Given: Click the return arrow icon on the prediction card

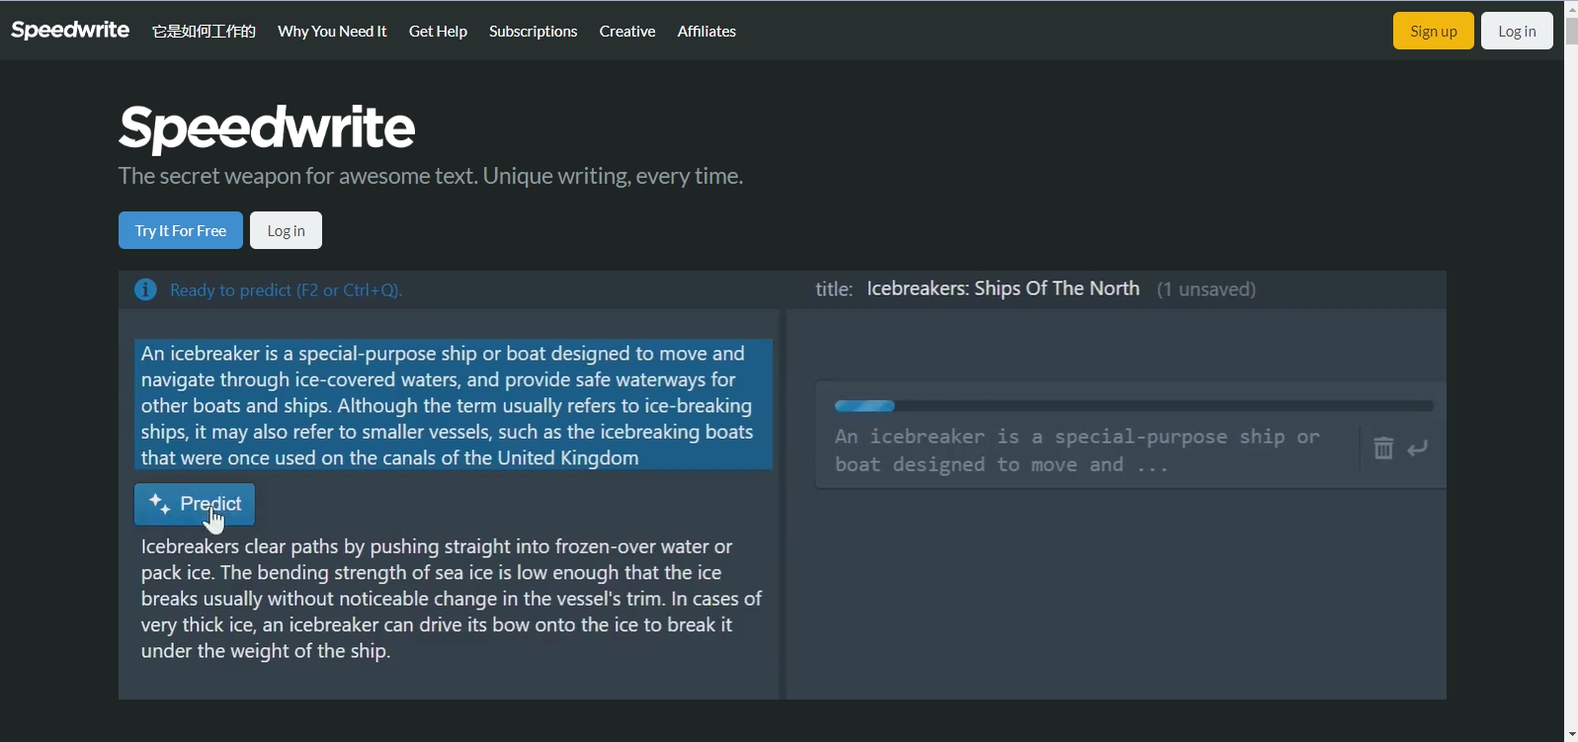Looking at the screenshot, I should [x=1418, y=449].
